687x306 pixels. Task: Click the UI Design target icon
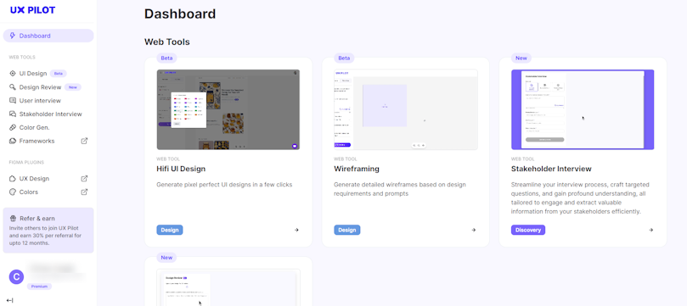[x=12, y=74]
